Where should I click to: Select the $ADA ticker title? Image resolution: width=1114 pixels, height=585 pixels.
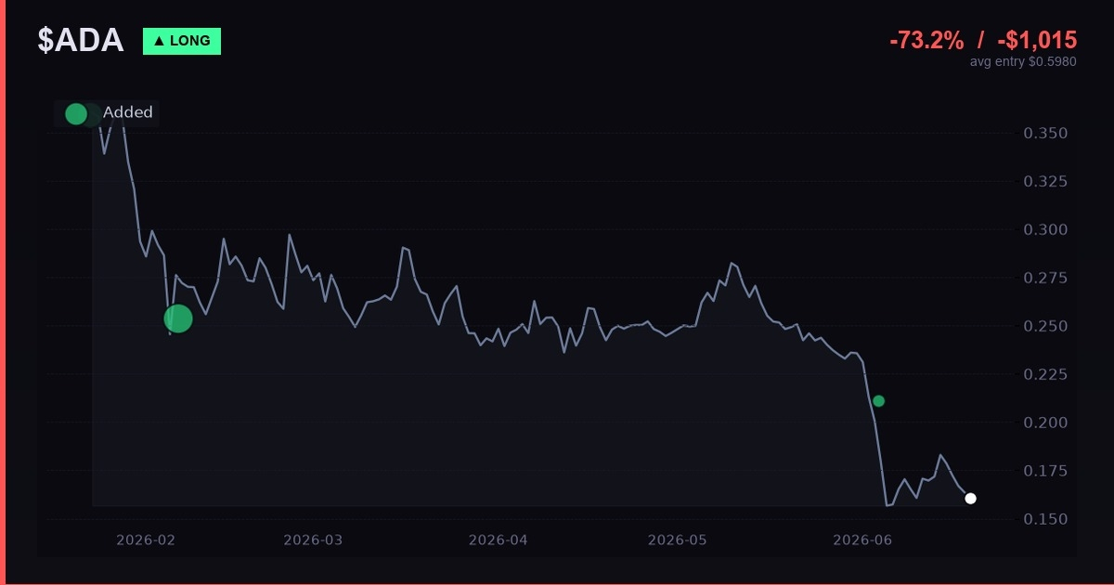pyautogui.click(x=81, y=41)
